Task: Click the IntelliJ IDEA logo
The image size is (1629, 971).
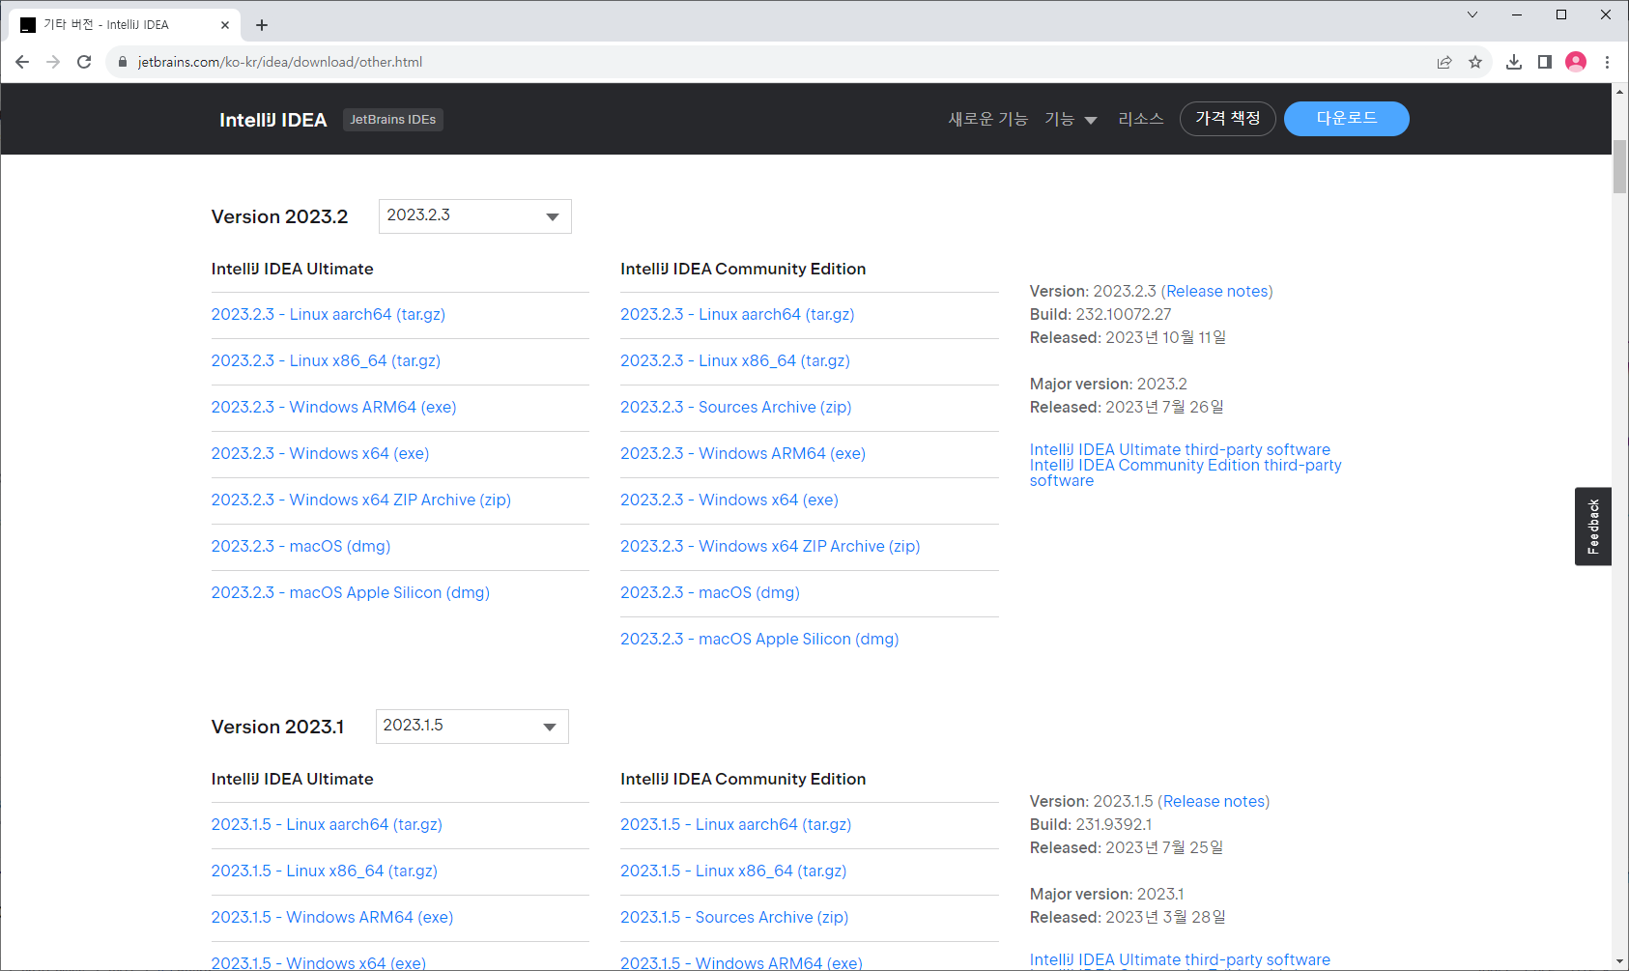Action: point(272,120)
